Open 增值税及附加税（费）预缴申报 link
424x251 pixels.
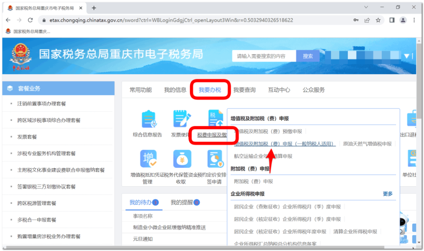click(268, 131)
